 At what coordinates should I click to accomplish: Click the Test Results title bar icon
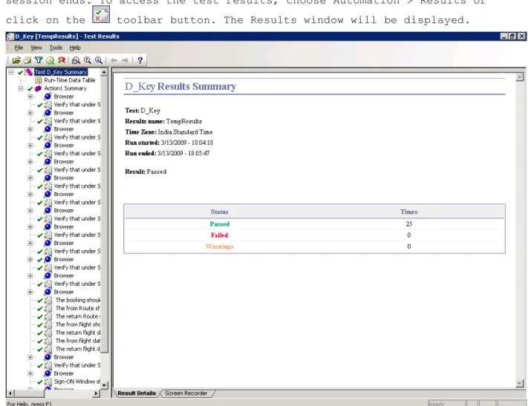point(10,36)
